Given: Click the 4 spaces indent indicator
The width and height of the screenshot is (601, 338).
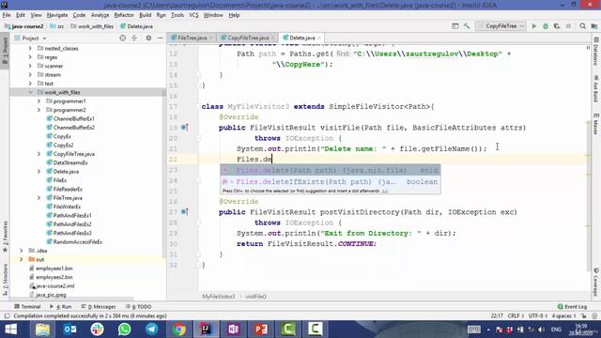Looking at the screenshot, I should [x=563, y=315].
